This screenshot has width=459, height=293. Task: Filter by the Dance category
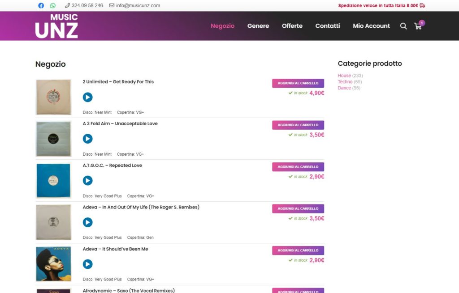click(344, 88)
